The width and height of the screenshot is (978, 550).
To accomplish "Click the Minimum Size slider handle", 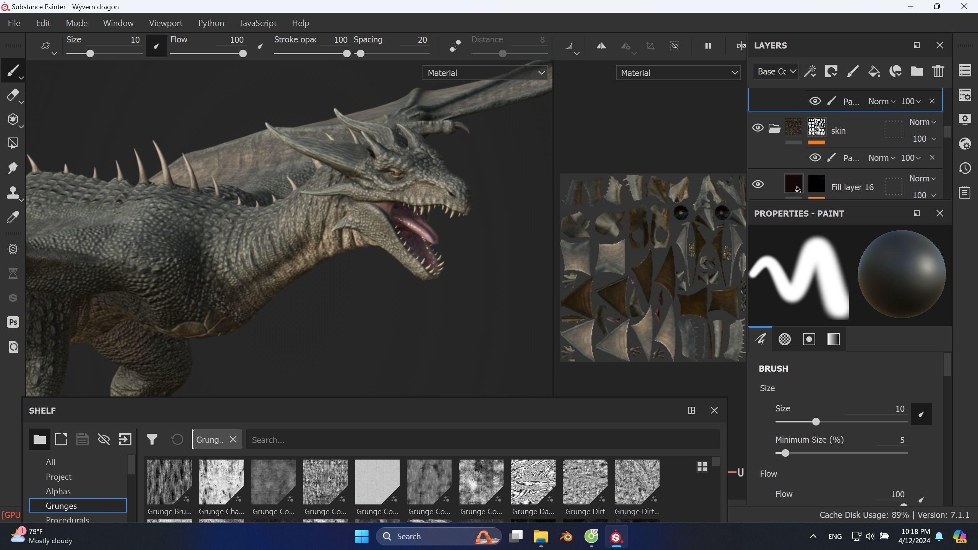I will click(x=785, y=453).
